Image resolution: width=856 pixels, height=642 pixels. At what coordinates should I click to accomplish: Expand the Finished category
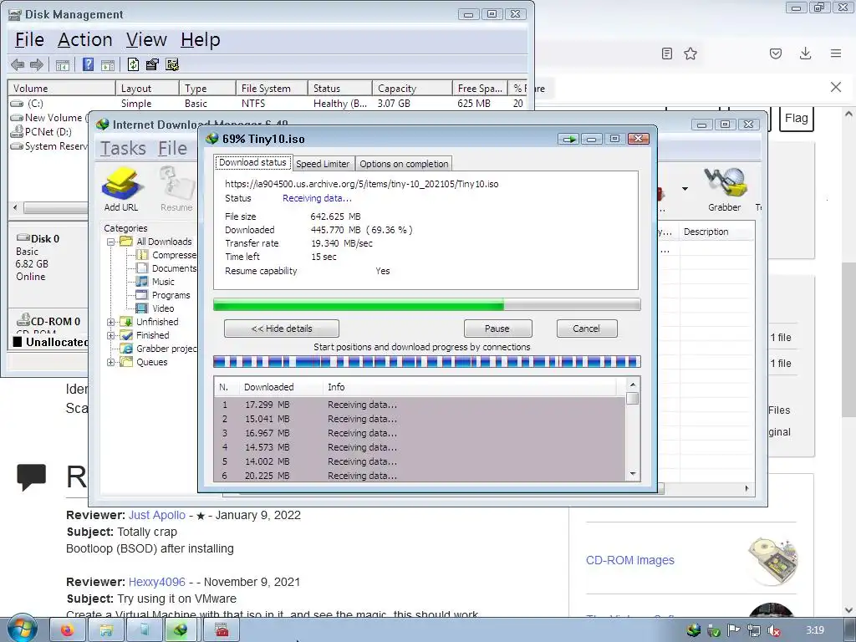click(111, 335)
